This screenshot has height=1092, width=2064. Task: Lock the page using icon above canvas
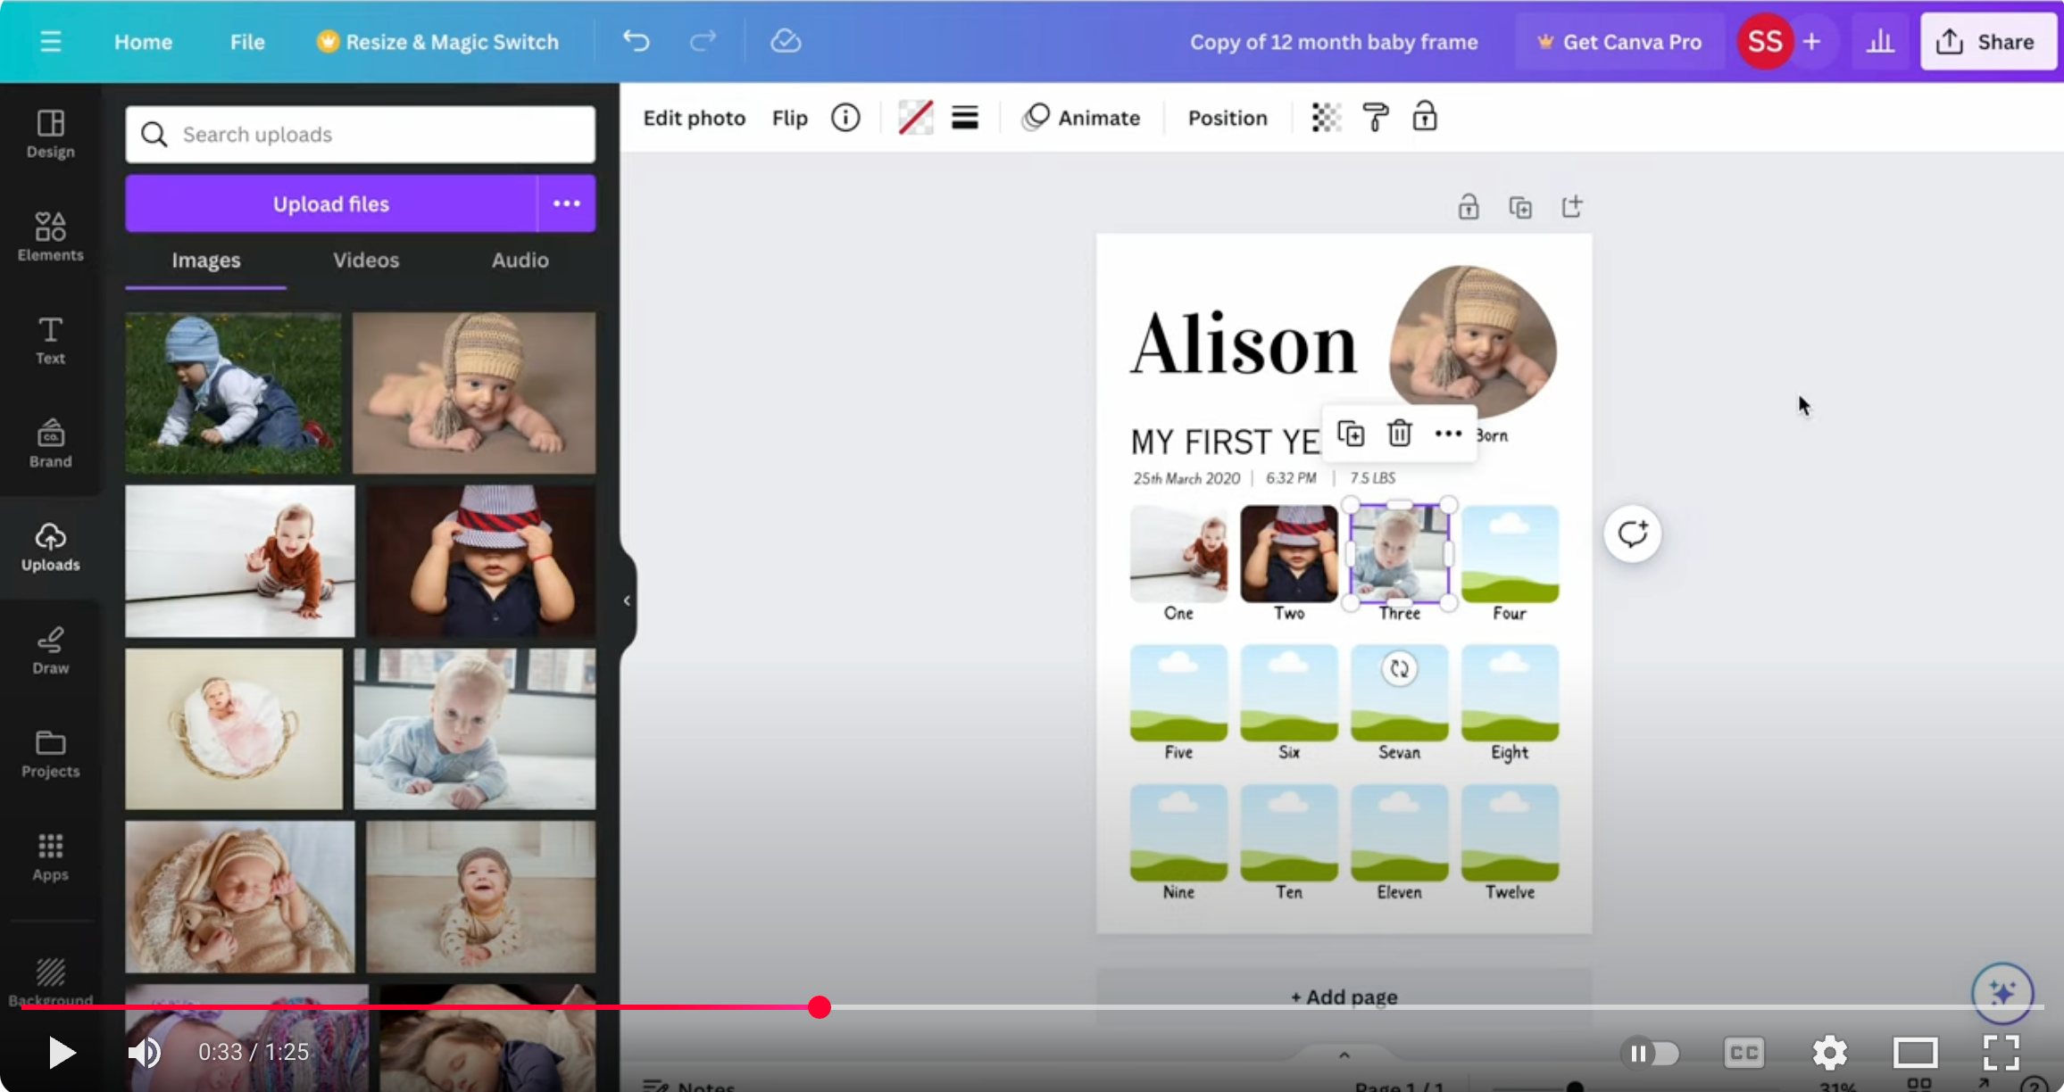(1469, 207)
